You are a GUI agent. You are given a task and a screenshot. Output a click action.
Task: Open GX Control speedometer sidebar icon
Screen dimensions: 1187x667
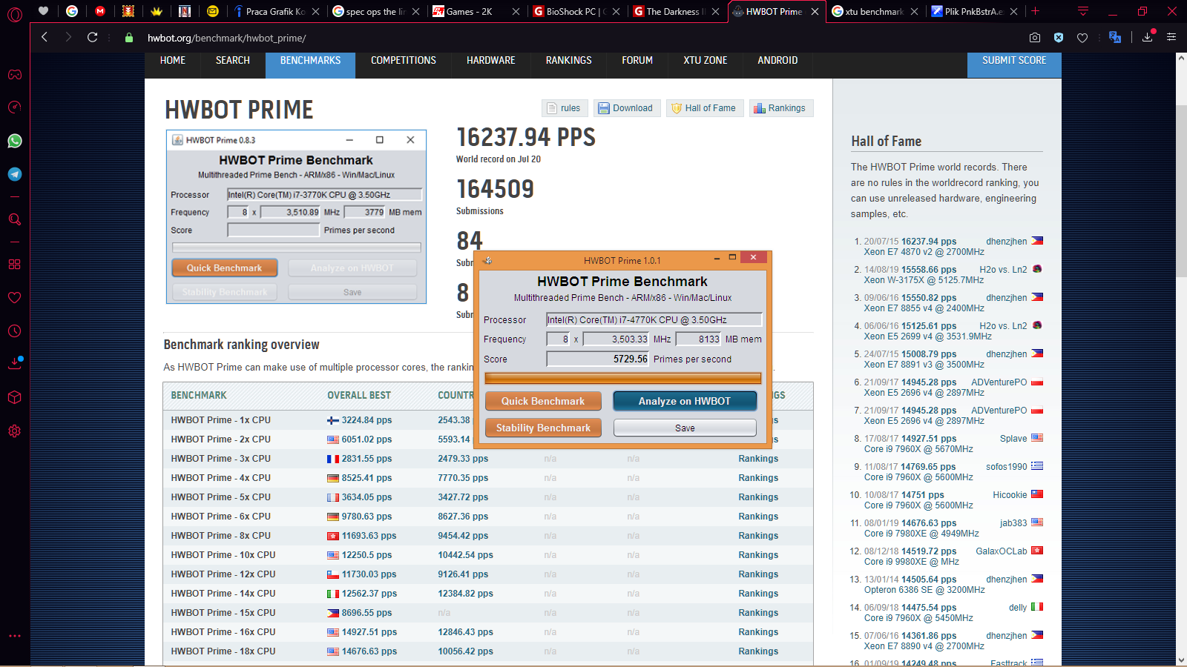click(x=15, y=107)
